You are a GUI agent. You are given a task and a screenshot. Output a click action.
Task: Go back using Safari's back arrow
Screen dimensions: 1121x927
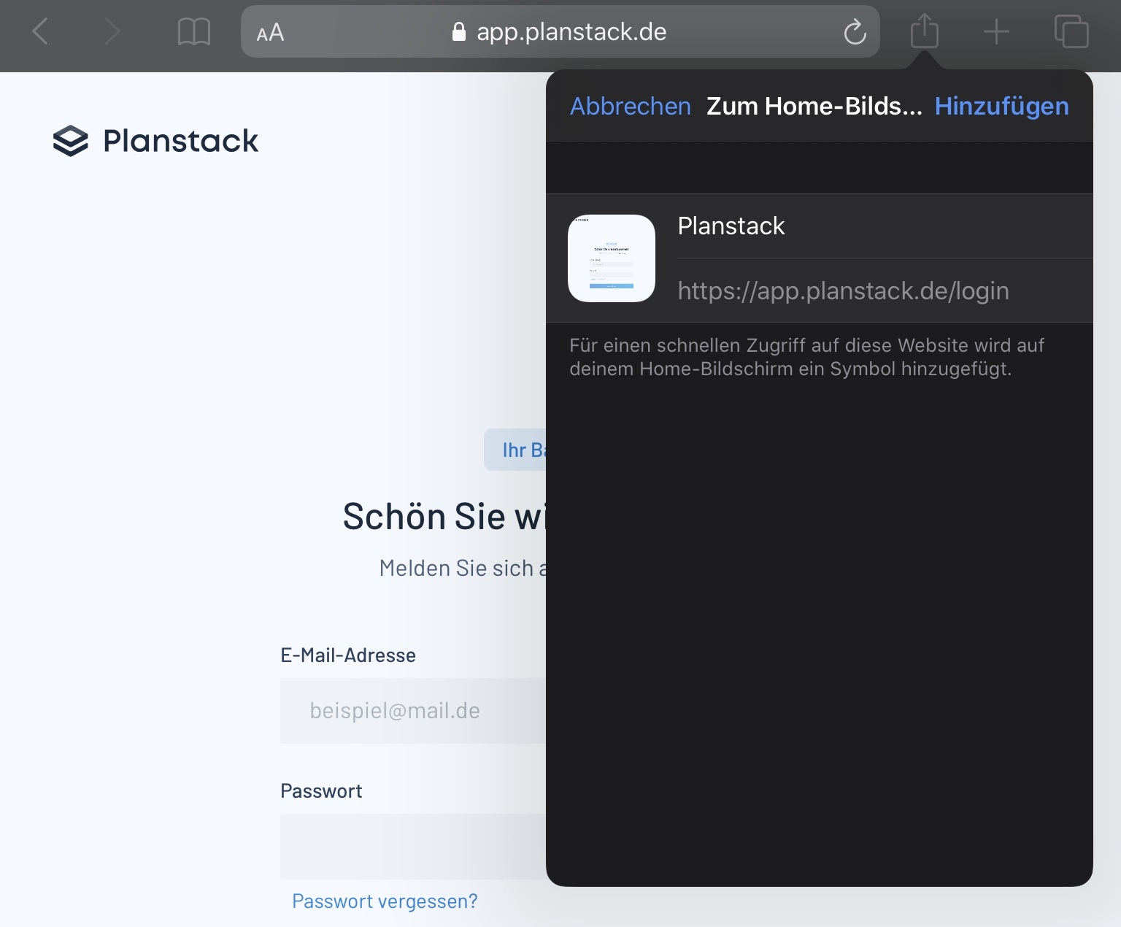pyautogui.click(x=41, y=32)
